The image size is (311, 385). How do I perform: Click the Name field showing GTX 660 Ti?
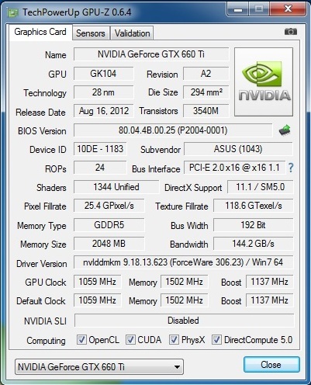[151, 54]
